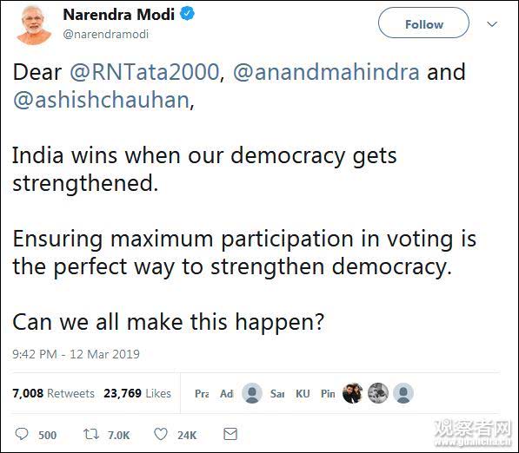Follow Narendra Modi
519x453 pixels.
423,23
